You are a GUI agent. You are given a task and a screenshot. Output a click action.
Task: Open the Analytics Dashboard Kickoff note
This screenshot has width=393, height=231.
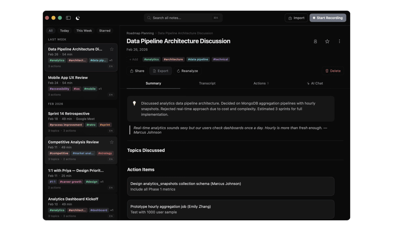pos(81,207)
